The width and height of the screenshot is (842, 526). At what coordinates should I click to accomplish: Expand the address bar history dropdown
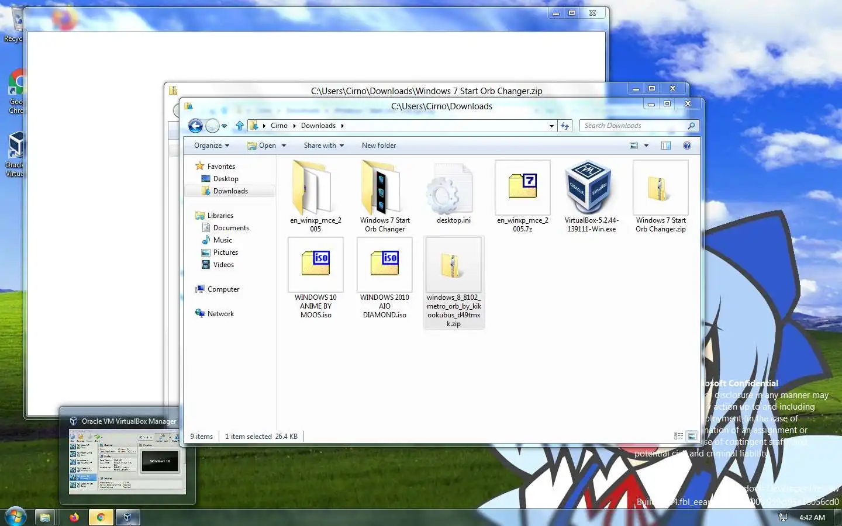click(x=551, y=126)
